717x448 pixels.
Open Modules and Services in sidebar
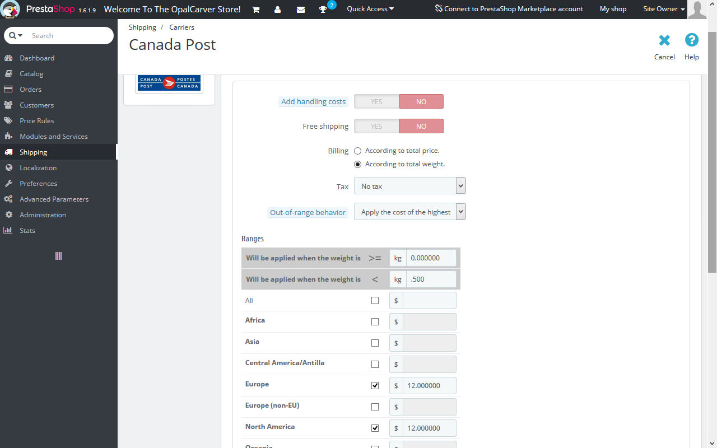54,136
